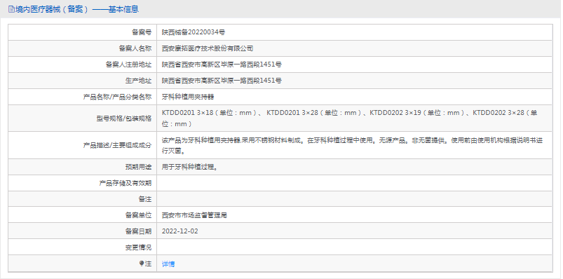Click the 备案号 row label
Image resolution: width=563 pixels, height=279 pixels.
click(142, 32)
